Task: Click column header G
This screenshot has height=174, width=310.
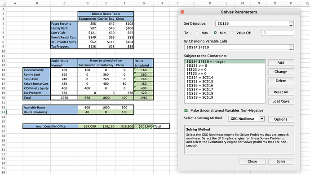Action: point(144,3)
